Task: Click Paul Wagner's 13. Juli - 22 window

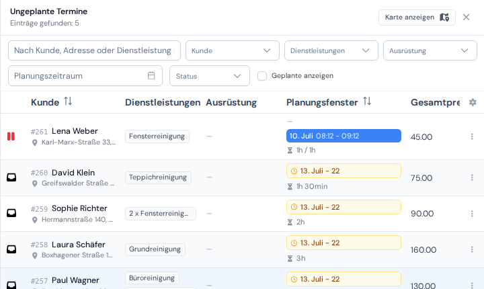Action: point(344,279)
